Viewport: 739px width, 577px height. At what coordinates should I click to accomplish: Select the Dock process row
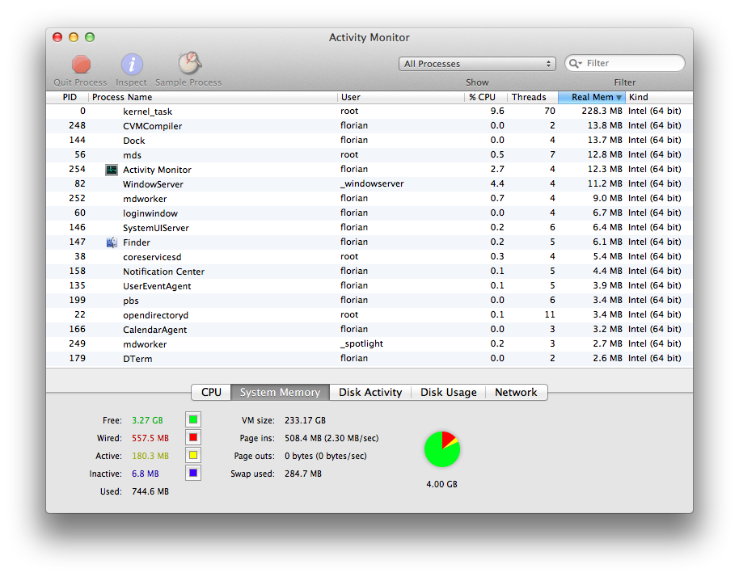coord(369,141)
